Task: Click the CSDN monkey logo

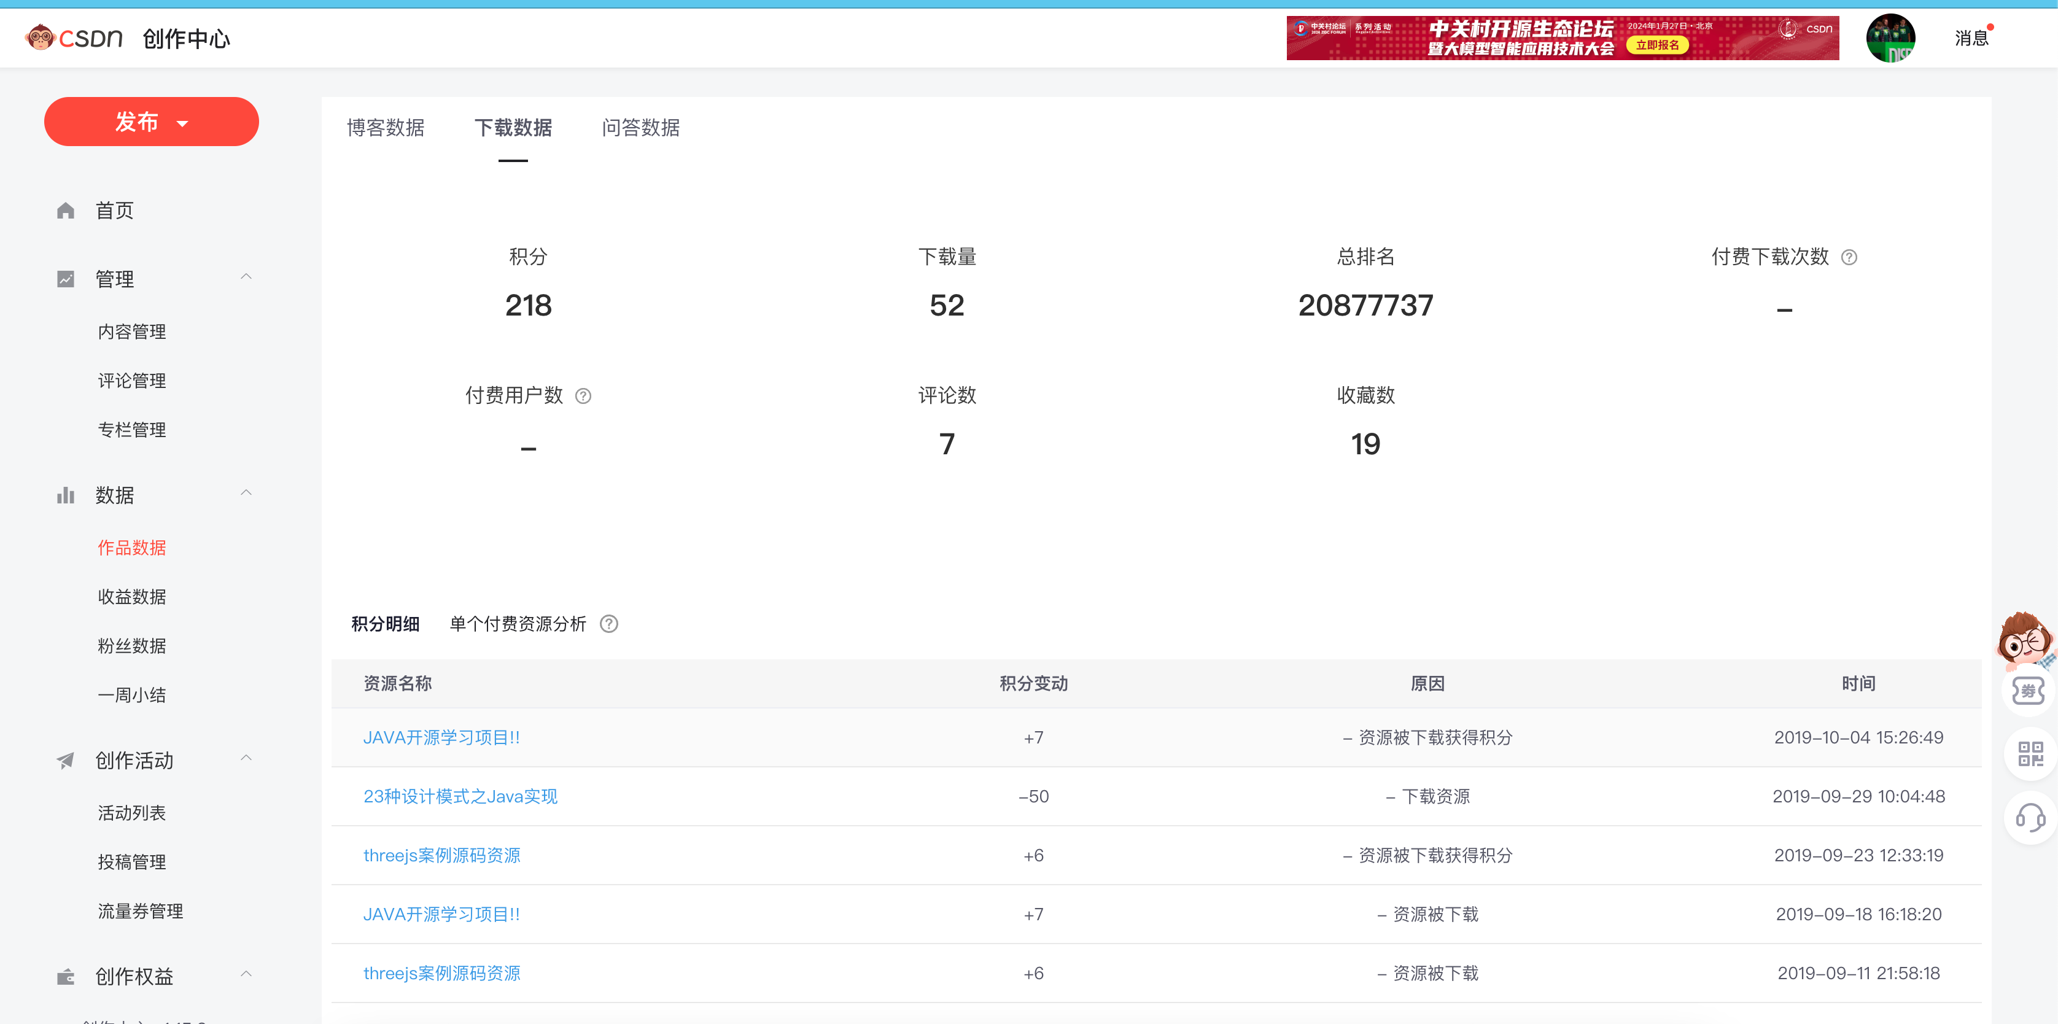Action: [40, 37]
